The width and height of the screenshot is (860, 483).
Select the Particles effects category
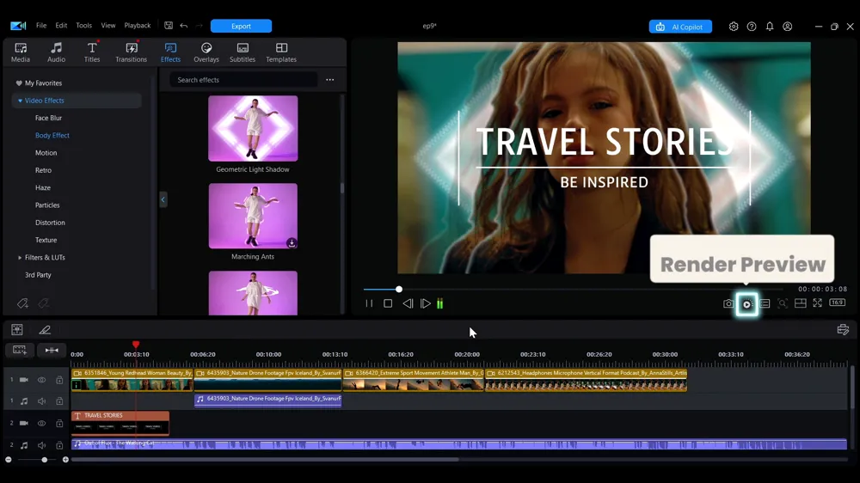pos(47,205)
